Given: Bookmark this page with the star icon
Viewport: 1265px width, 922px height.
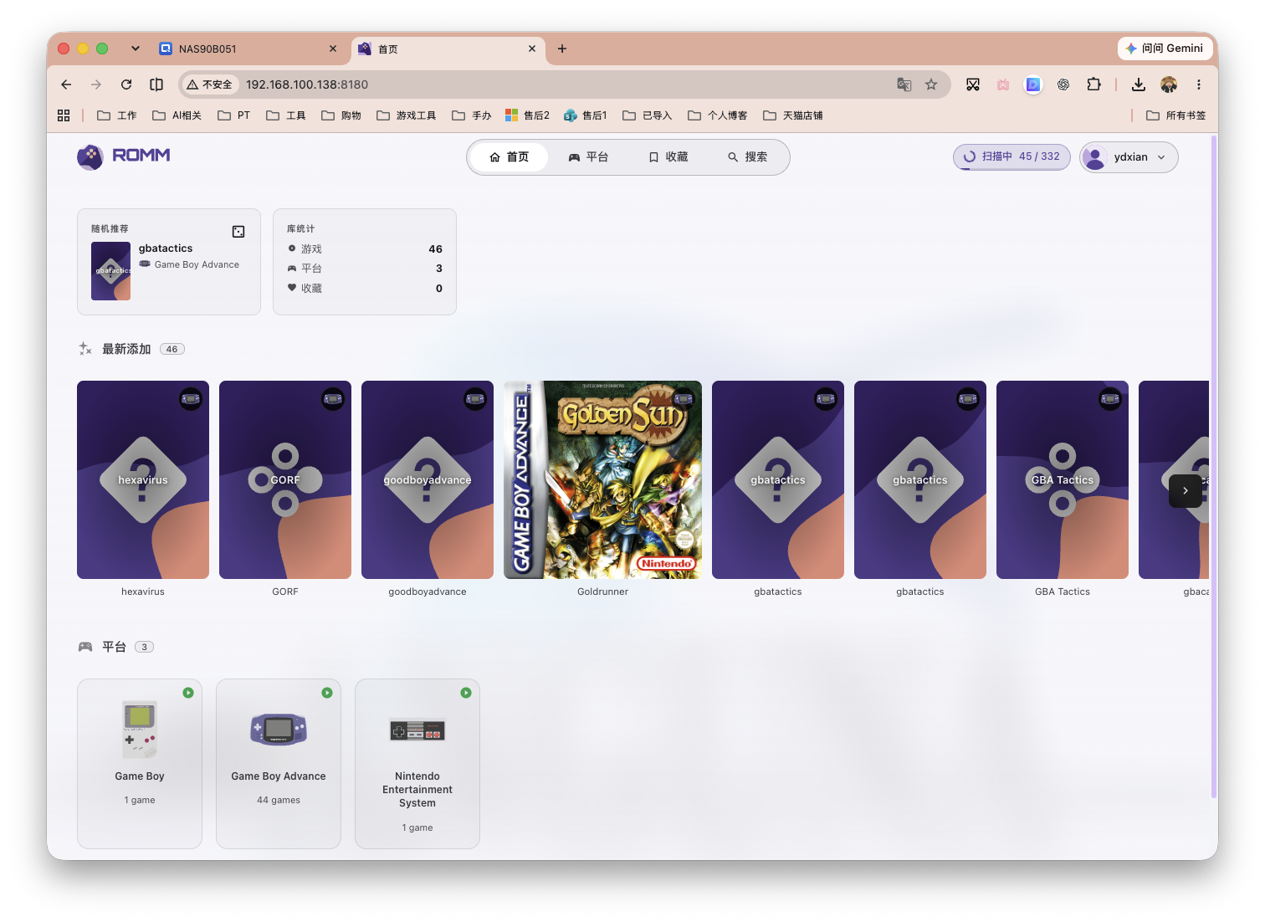Looking at the screenshot, I should pyautogui.click(x=931, y=85).
